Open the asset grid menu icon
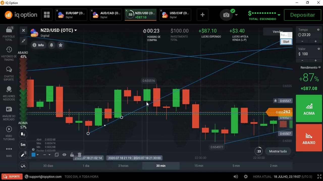The image size is (323, 181). (x=47, y=15)
